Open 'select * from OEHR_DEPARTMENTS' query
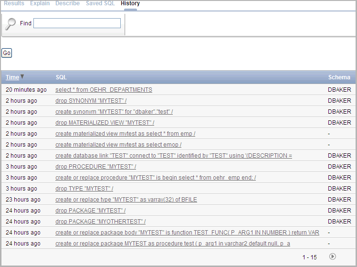 104,90
